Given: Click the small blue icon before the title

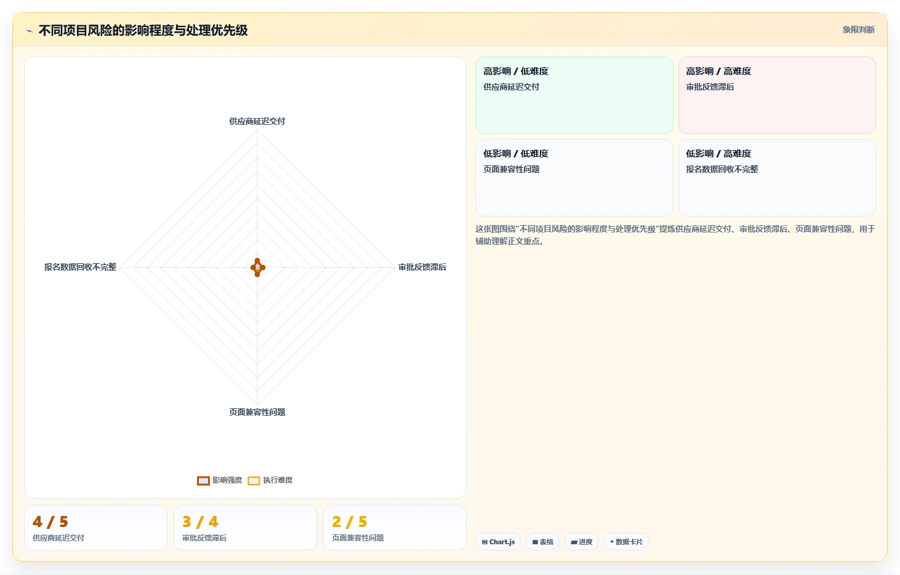Looking at the screenshot, I should pyautogui.click(x=29, y=31).
